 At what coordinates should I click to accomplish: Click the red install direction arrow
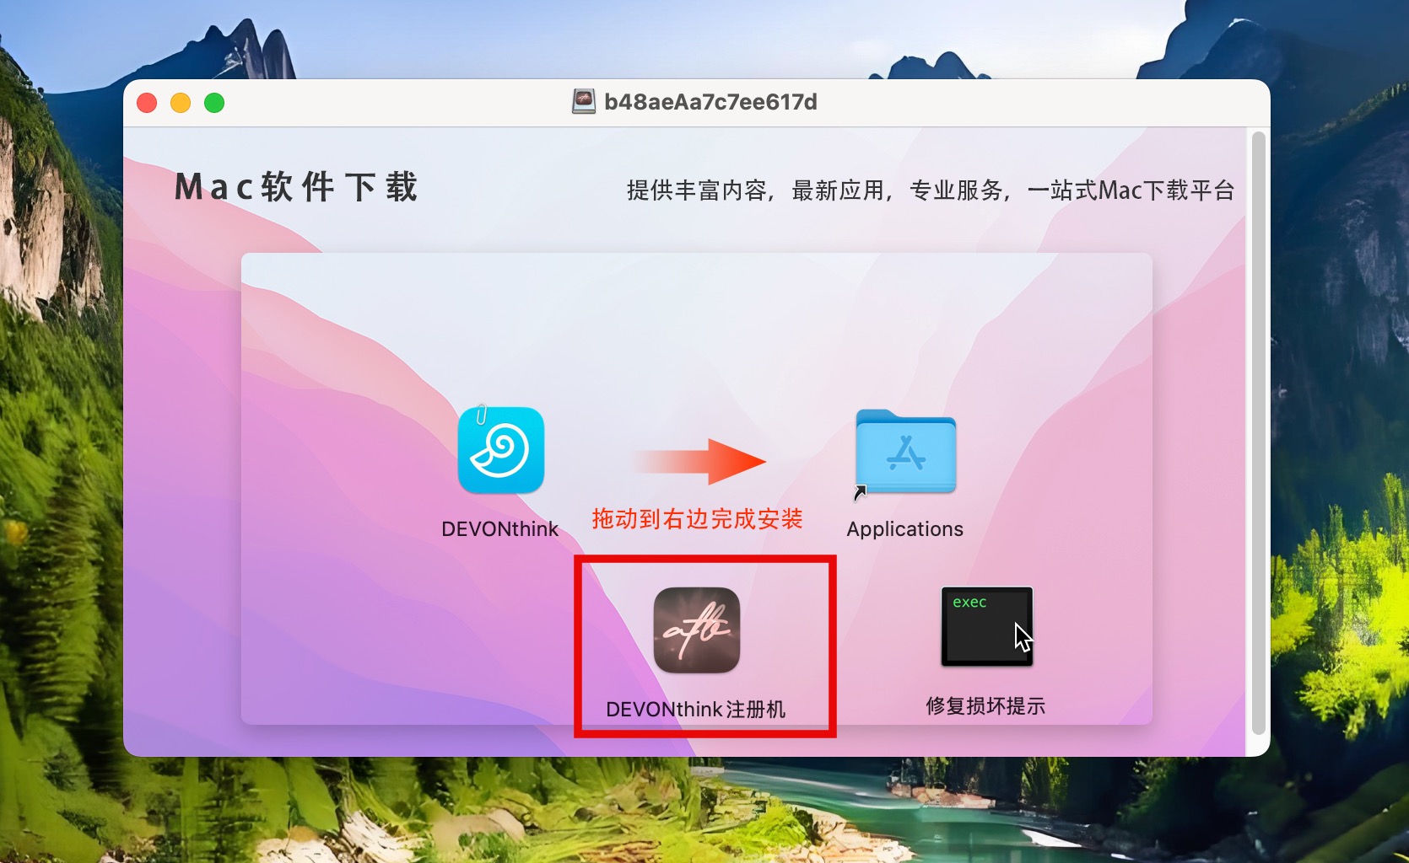point(699,461)
